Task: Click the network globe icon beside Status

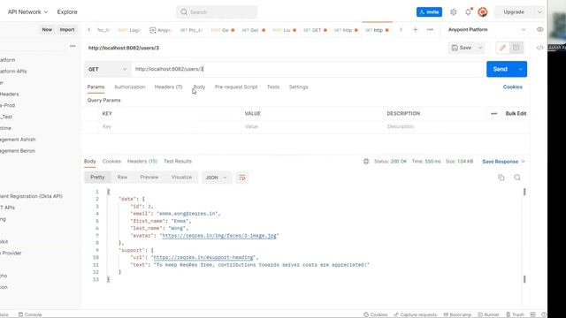Action: pyautogui.click(x=366, y=162)
